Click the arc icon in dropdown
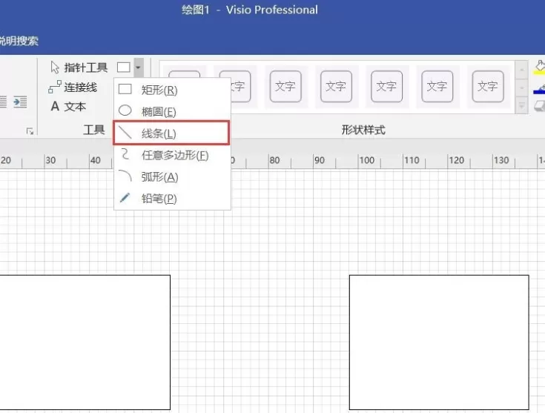The height and width of the screenshot is (413, 545). tap(125, 176)
